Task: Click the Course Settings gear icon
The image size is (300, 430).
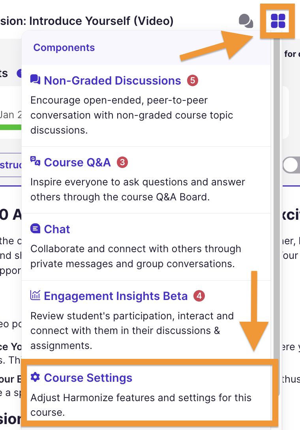Action: tap(35, 377)
